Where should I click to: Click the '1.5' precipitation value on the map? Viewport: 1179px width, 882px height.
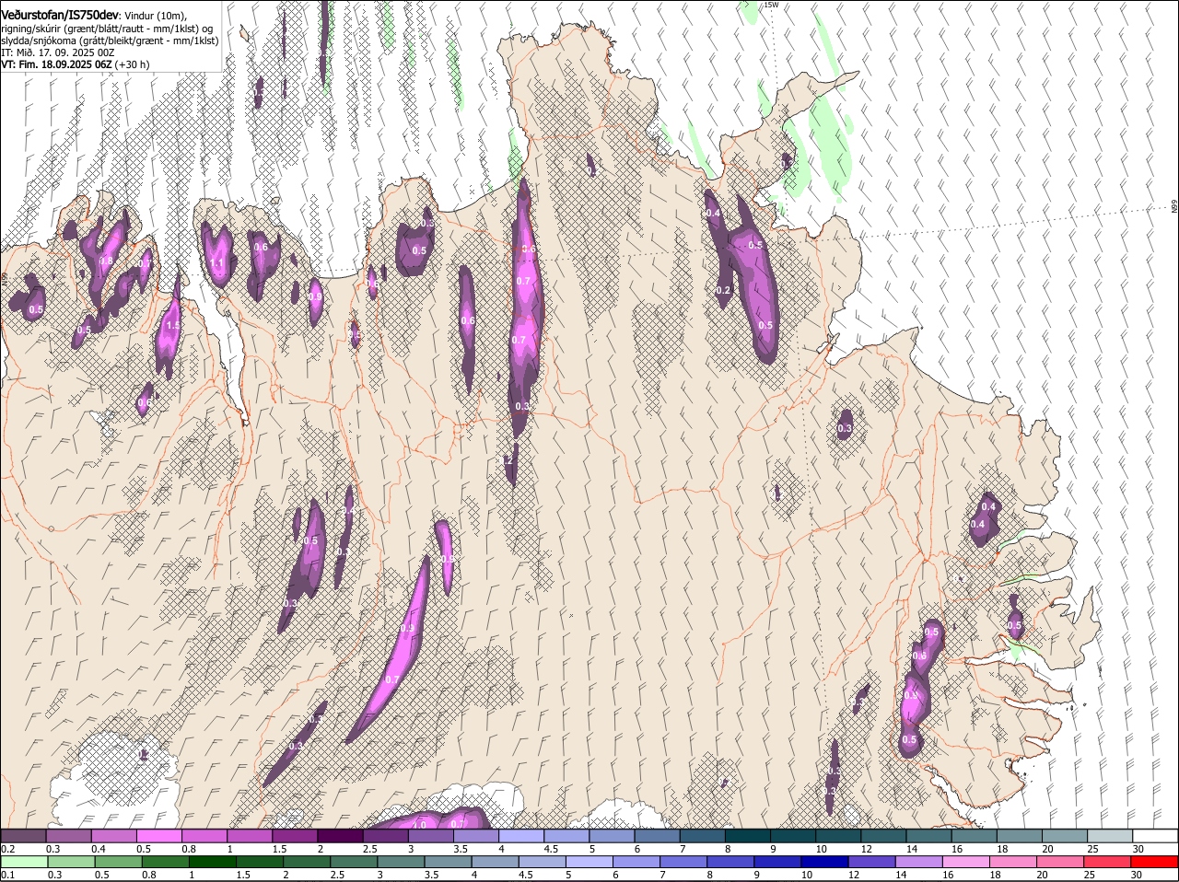(x=172, y=326)
